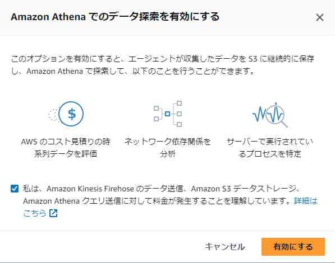Click the description paragraph starting このオプションを有効にすると
The height and width of the screenshot is (263, 335).
(x=163, y=65)
